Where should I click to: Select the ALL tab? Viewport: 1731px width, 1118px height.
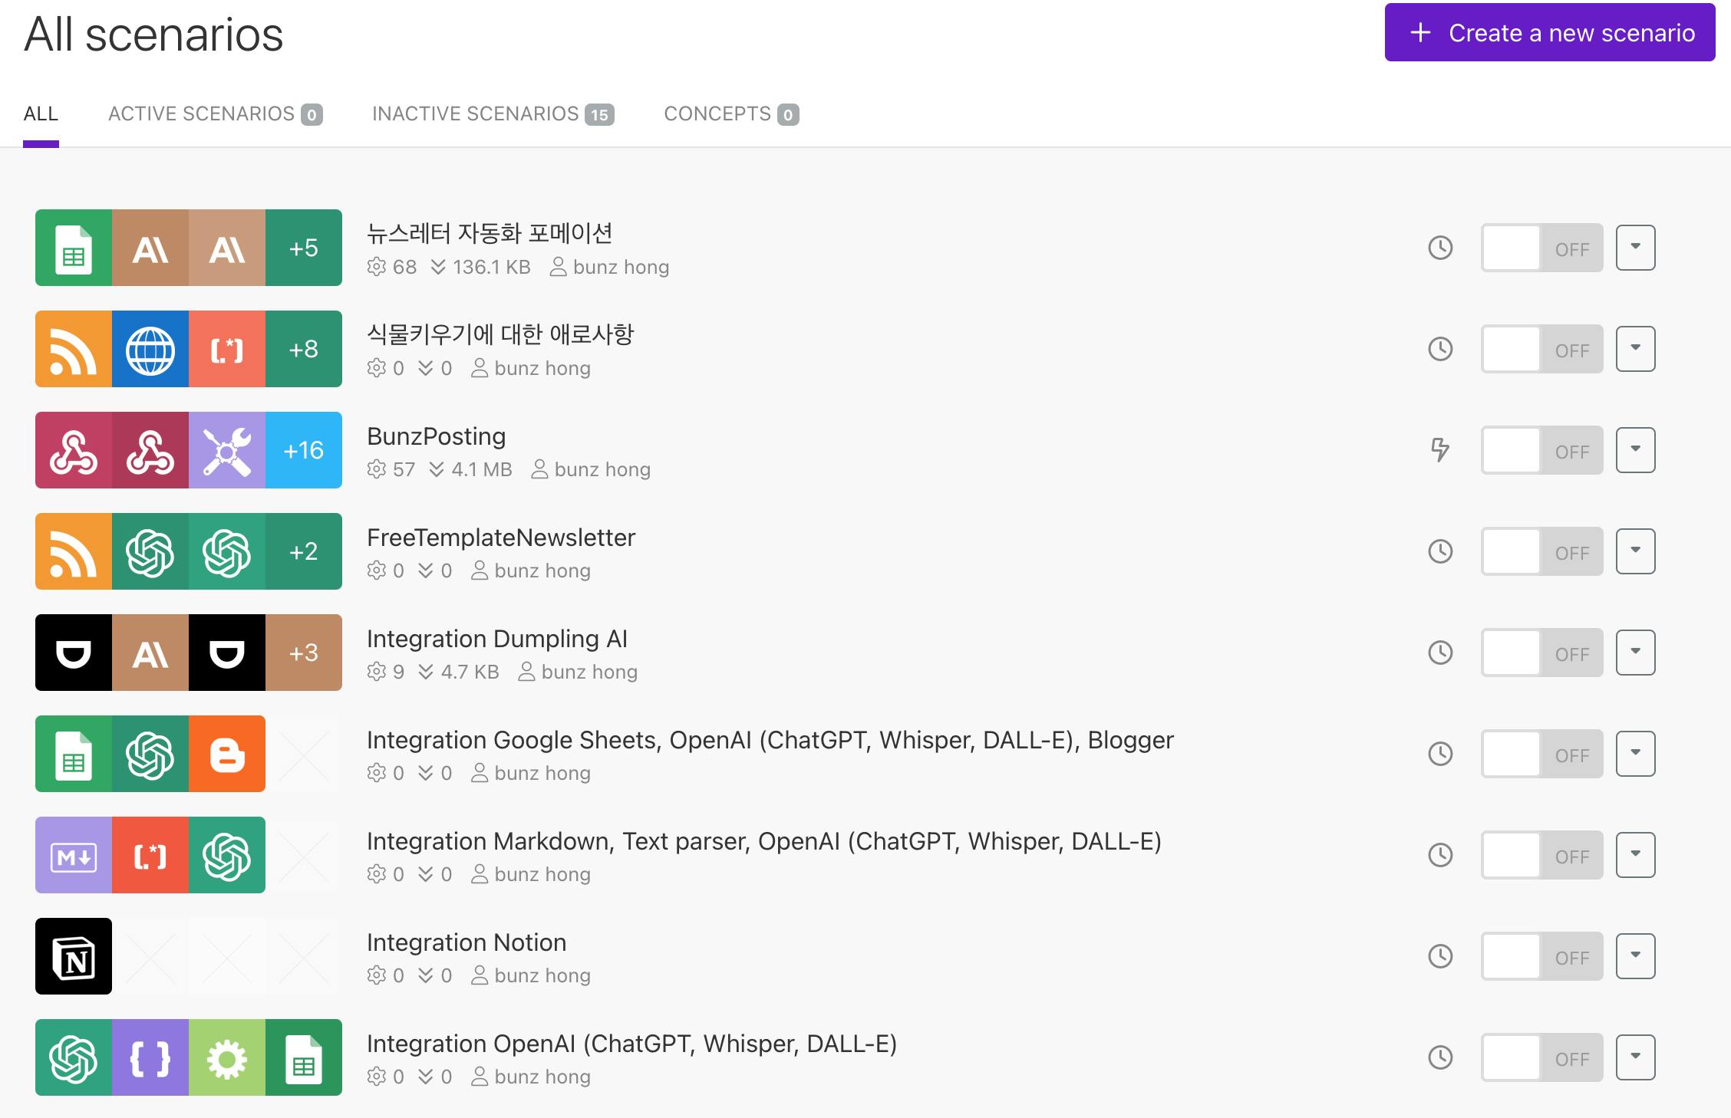click(41, 114)
